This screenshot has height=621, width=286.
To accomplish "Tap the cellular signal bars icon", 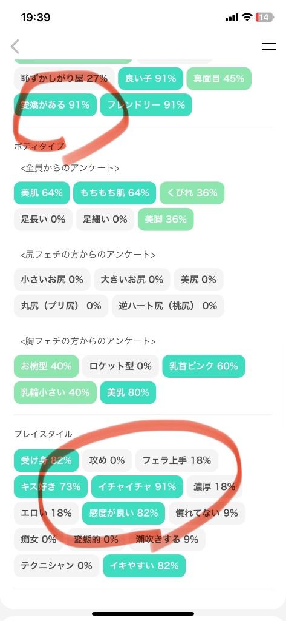I will coord(232,18).
